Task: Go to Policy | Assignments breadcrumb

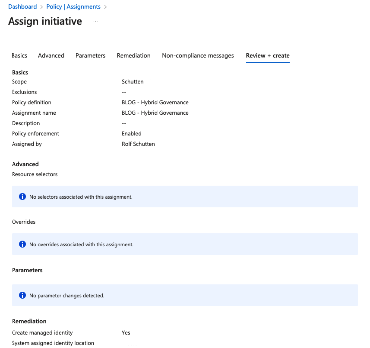Action: click(x=73, y=7)
